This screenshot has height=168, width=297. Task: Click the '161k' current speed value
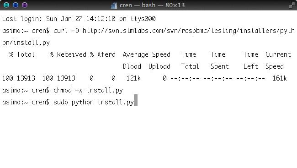280,78
